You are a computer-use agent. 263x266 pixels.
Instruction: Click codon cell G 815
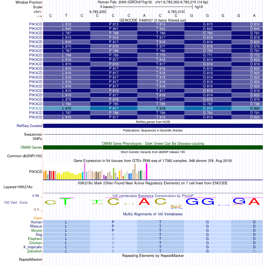(208, 24)
